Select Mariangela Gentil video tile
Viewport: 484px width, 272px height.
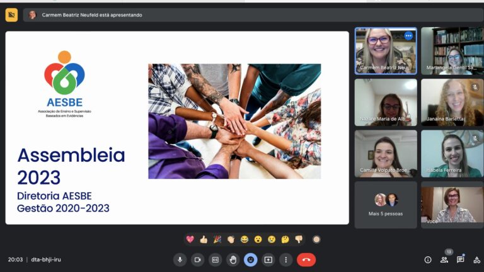tap(452, 51)
